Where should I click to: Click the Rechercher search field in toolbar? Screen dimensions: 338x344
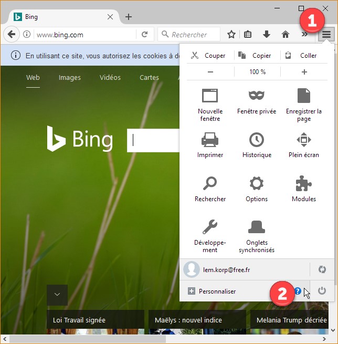tap(189, 35)
